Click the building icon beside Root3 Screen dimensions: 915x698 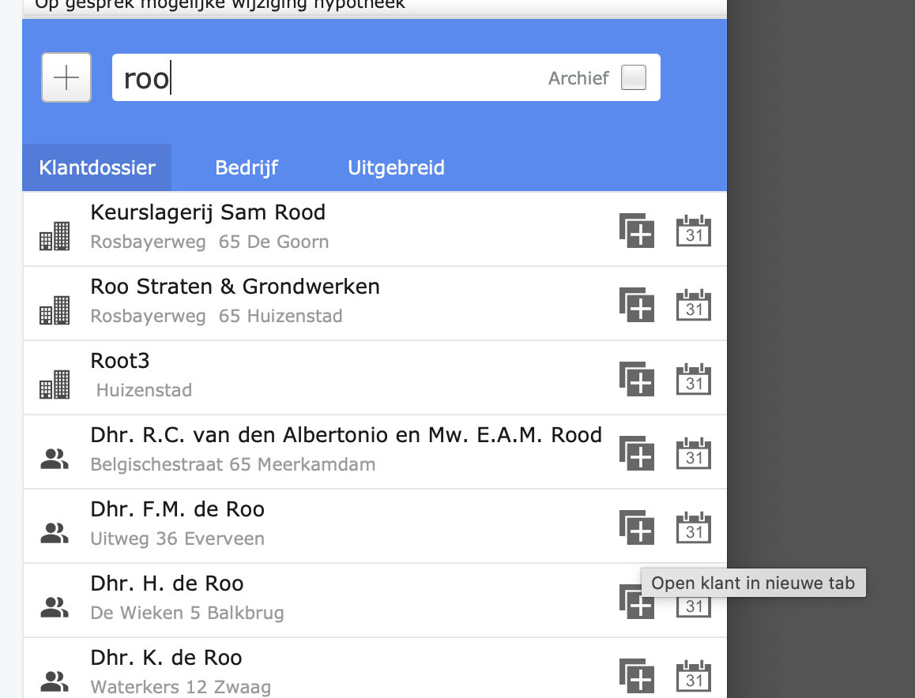(x=55, y=385)
